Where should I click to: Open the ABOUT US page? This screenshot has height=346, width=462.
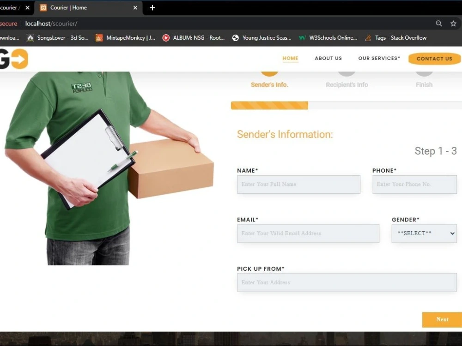point(328,58)
